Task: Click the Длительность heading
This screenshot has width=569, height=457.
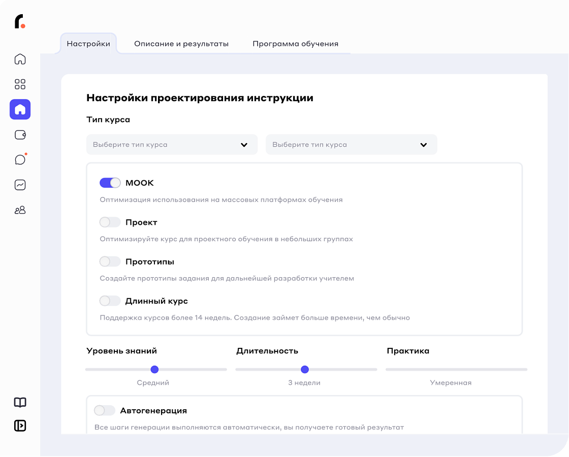Action: 267,351
